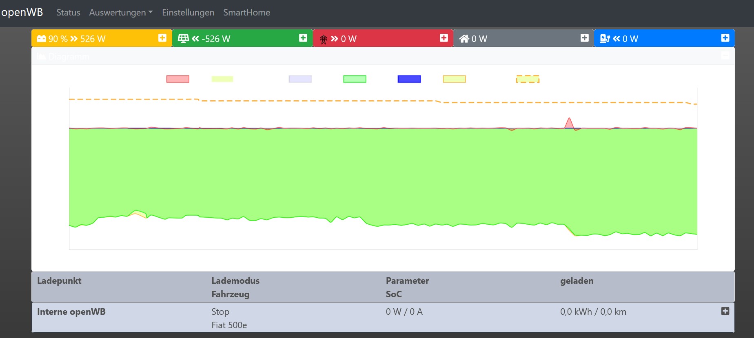
Task: Click the openWB brand logo link
Action: (22, 12)
